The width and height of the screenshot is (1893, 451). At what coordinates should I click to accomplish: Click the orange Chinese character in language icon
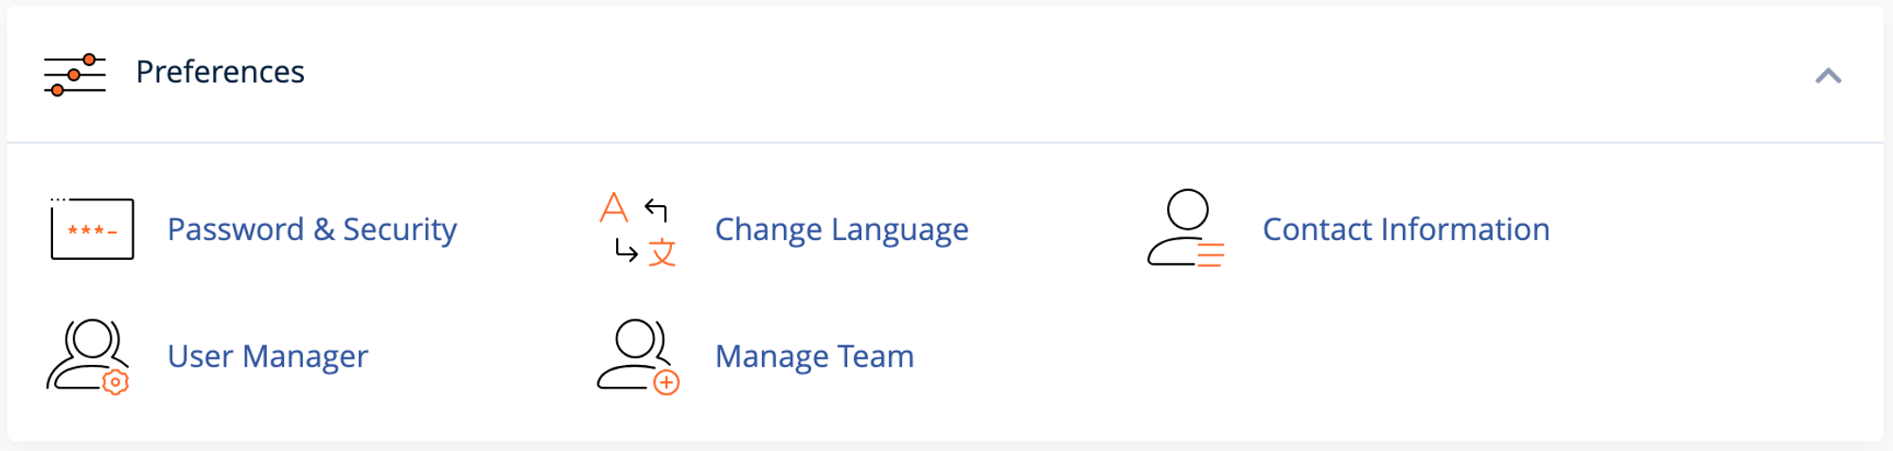[663, 252]
